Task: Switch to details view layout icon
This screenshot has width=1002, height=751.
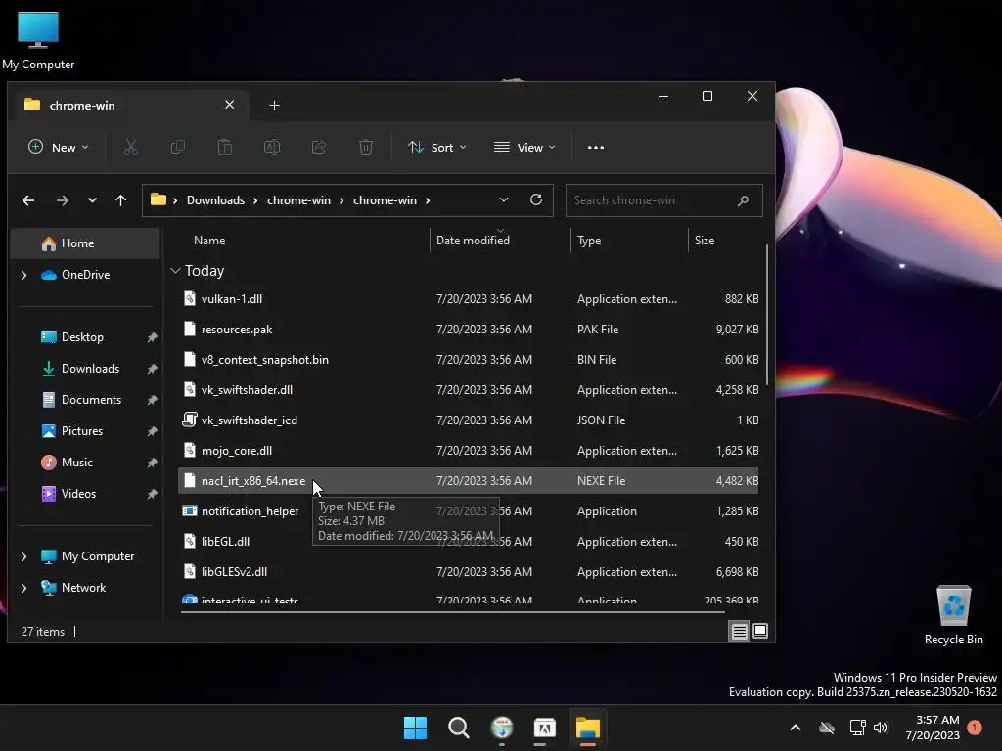Action: [740, 632]
